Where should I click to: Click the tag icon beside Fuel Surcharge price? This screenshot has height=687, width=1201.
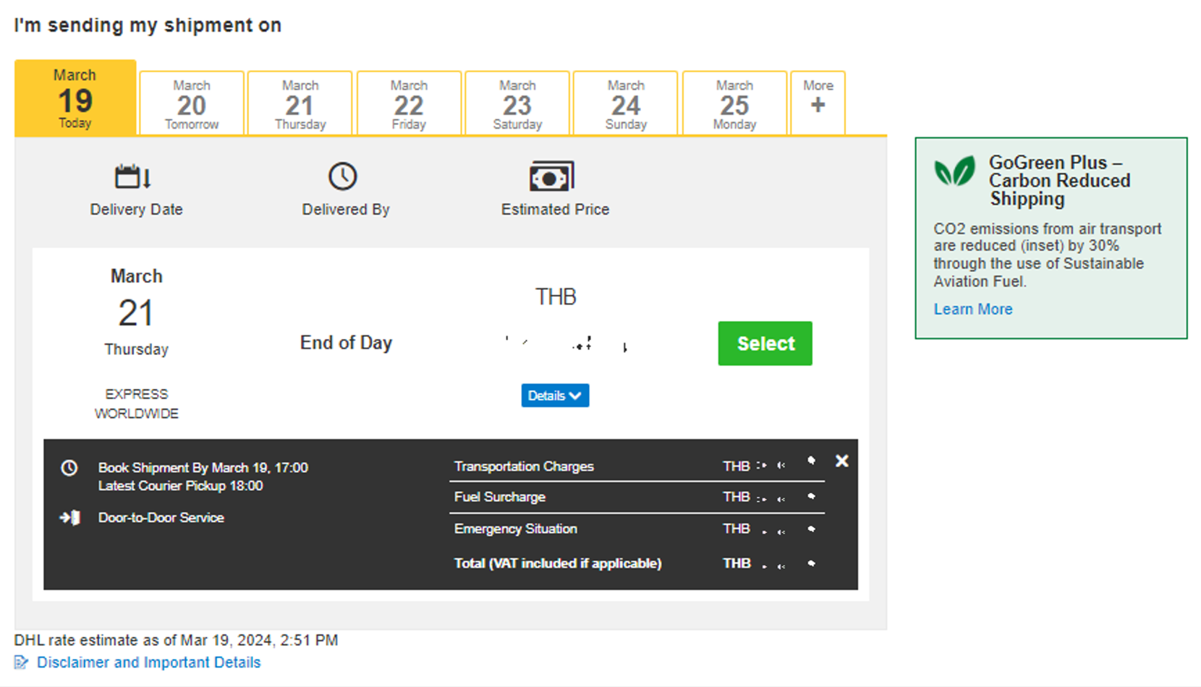(x=811, y=497)
